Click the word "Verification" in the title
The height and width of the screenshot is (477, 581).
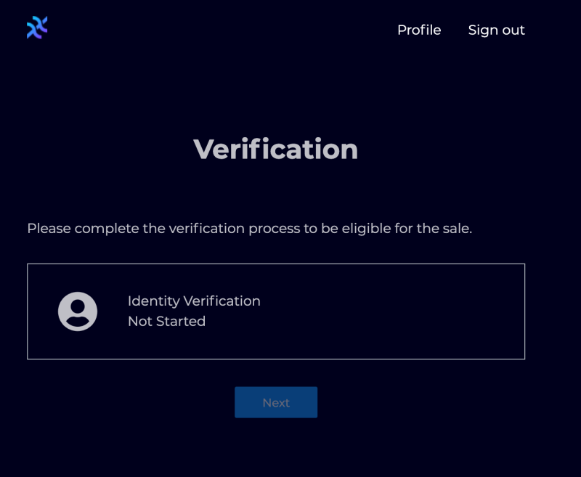(276, 149)
